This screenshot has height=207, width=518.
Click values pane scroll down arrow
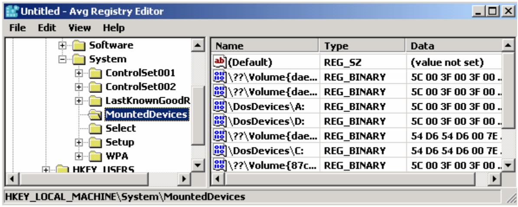point(508,165)
